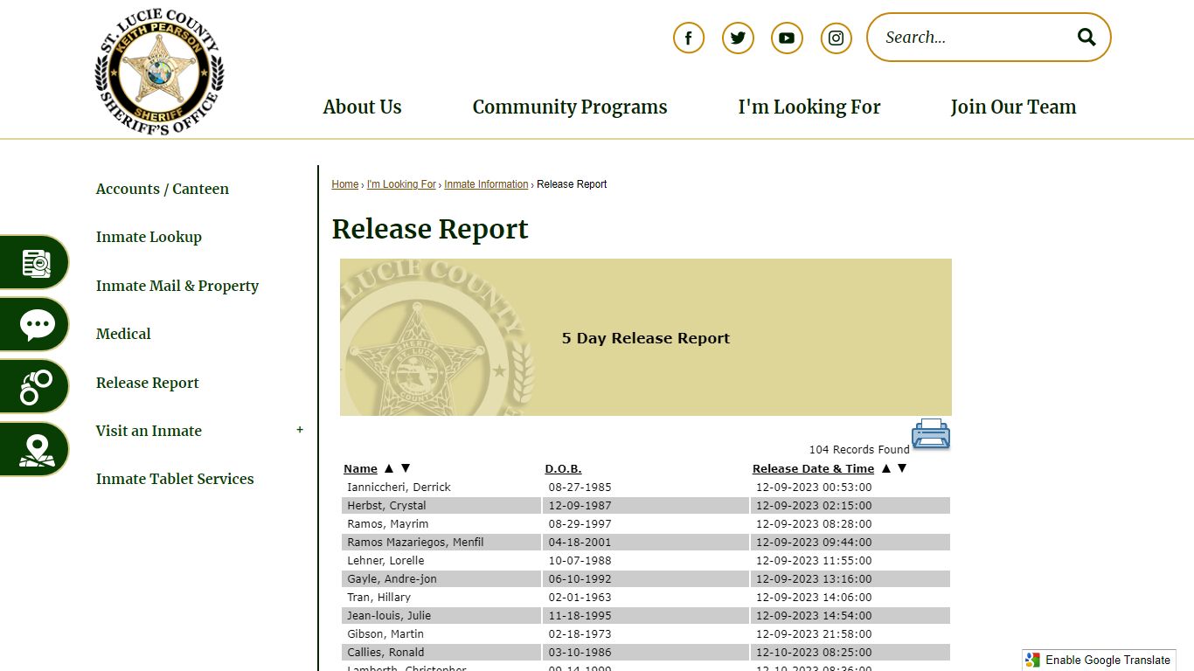The image size is (1194, 671).
Task: Select row Ianniccheri, Derrick
Action: (646, 488)
